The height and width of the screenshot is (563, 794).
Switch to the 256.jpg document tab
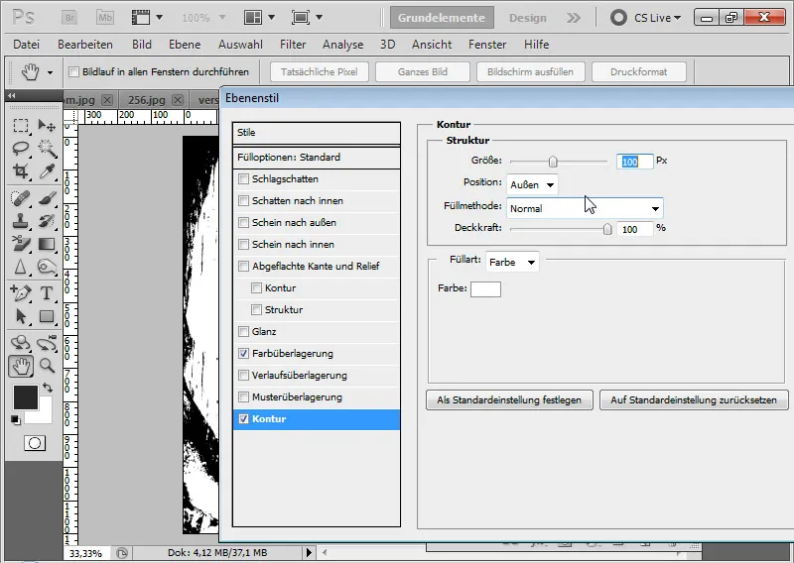click(146, 100)
